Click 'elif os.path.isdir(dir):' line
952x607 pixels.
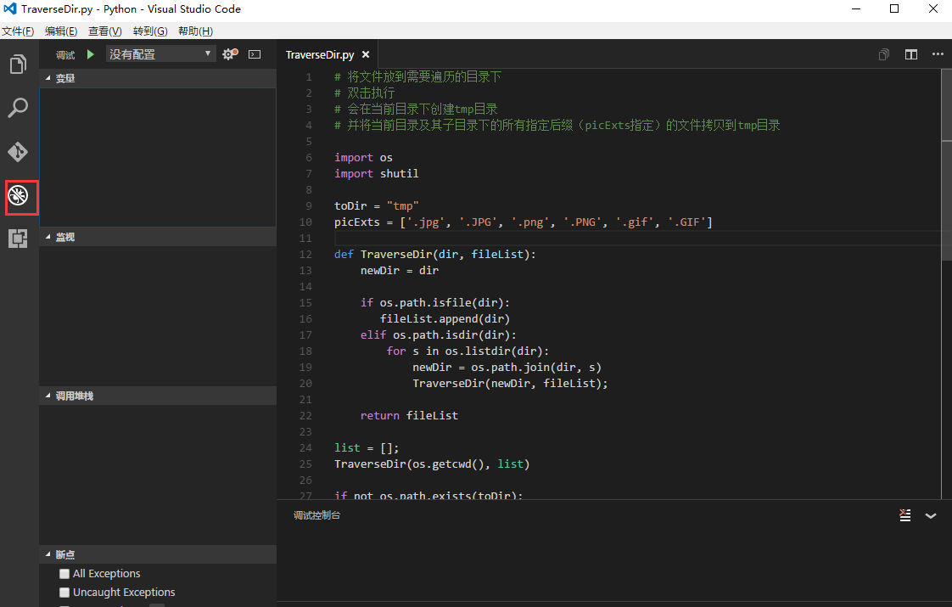pos(439,334)
